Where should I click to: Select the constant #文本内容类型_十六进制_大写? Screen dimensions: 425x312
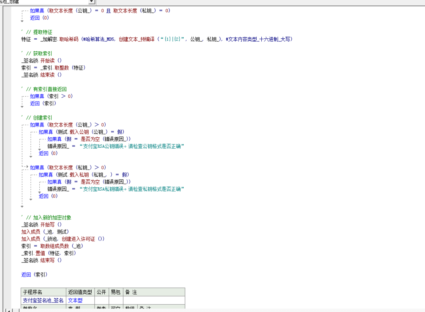[x=258, y=39]
